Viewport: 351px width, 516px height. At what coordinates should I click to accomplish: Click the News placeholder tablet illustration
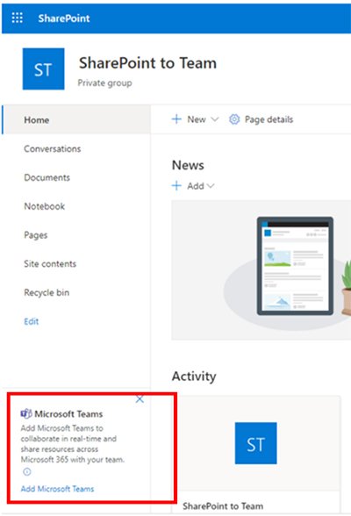(x=295, y=266)
